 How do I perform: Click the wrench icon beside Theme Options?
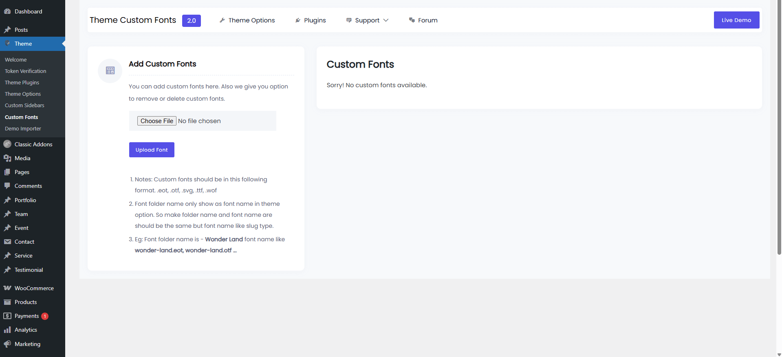click(222, 20)
